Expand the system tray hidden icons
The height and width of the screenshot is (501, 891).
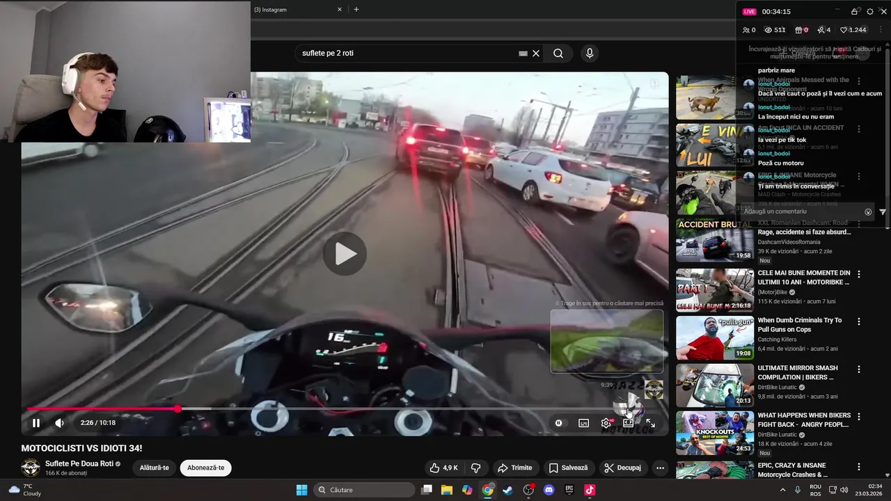coord(782,490)
